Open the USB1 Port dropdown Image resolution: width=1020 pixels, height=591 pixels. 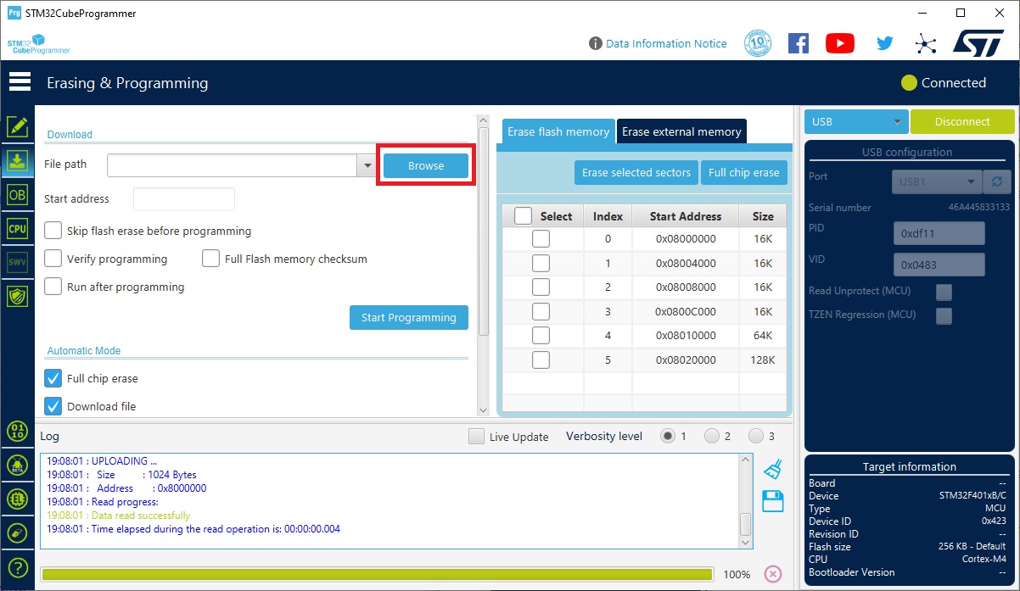pos(936,181)
